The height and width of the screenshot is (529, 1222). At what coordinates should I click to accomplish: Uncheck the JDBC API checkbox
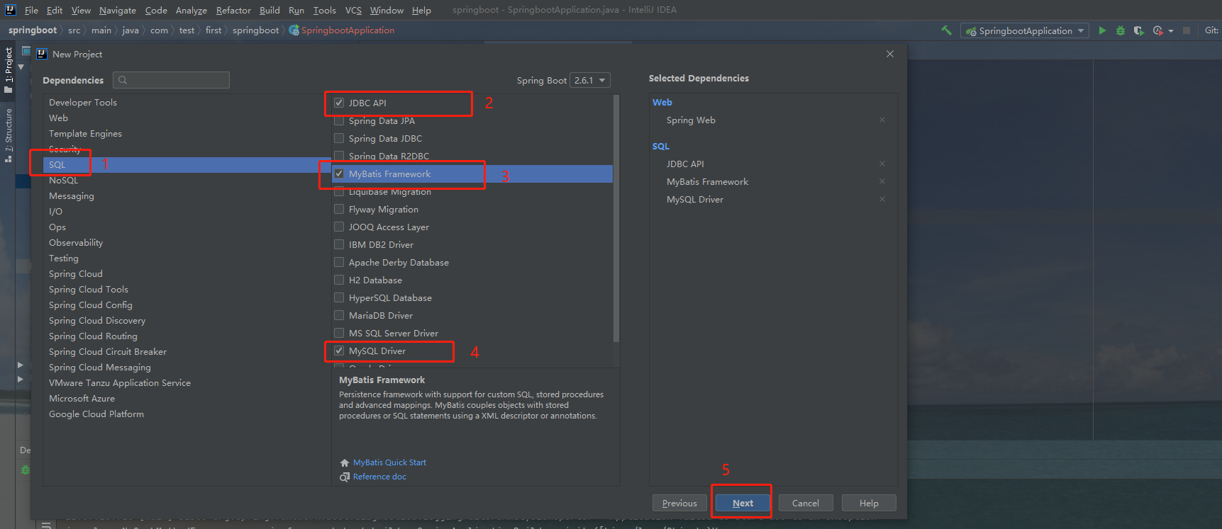(x=339, y=103)
